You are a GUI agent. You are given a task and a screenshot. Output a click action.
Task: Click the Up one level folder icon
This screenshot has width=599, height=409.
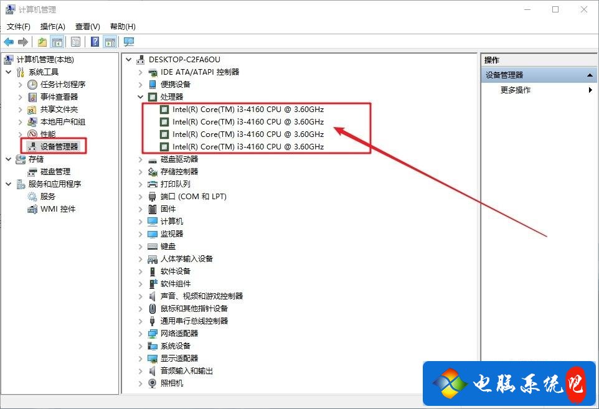pos(42,42)
